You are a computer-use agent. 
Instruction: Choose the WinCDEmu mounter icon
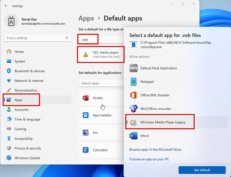click(134, 109)
